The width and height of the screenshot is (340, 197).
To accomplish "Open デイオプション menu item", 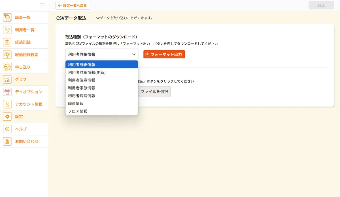I will click(x=24, y=92).
